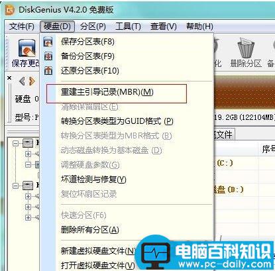Click the backup partition table icon
This screenshot has width=275, height=271.
tap(48, 56)
